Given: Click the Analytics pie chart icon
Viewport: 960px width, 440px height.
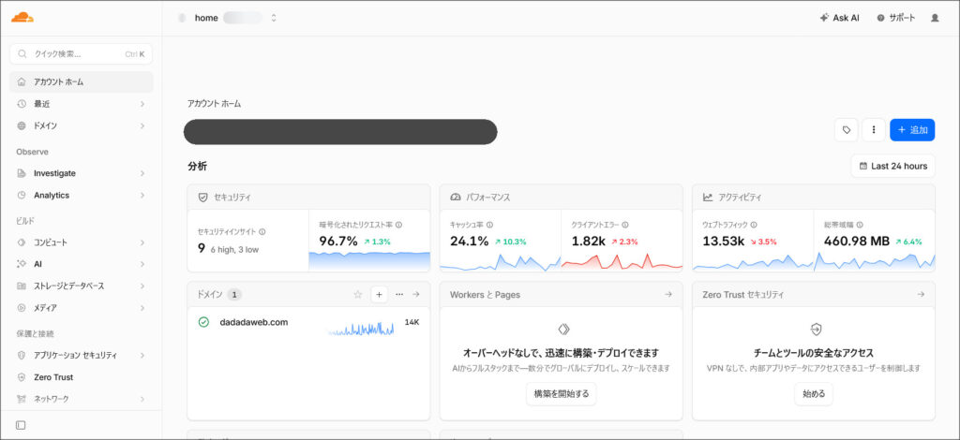Looking at the screenshot, I should pos(22,196).
